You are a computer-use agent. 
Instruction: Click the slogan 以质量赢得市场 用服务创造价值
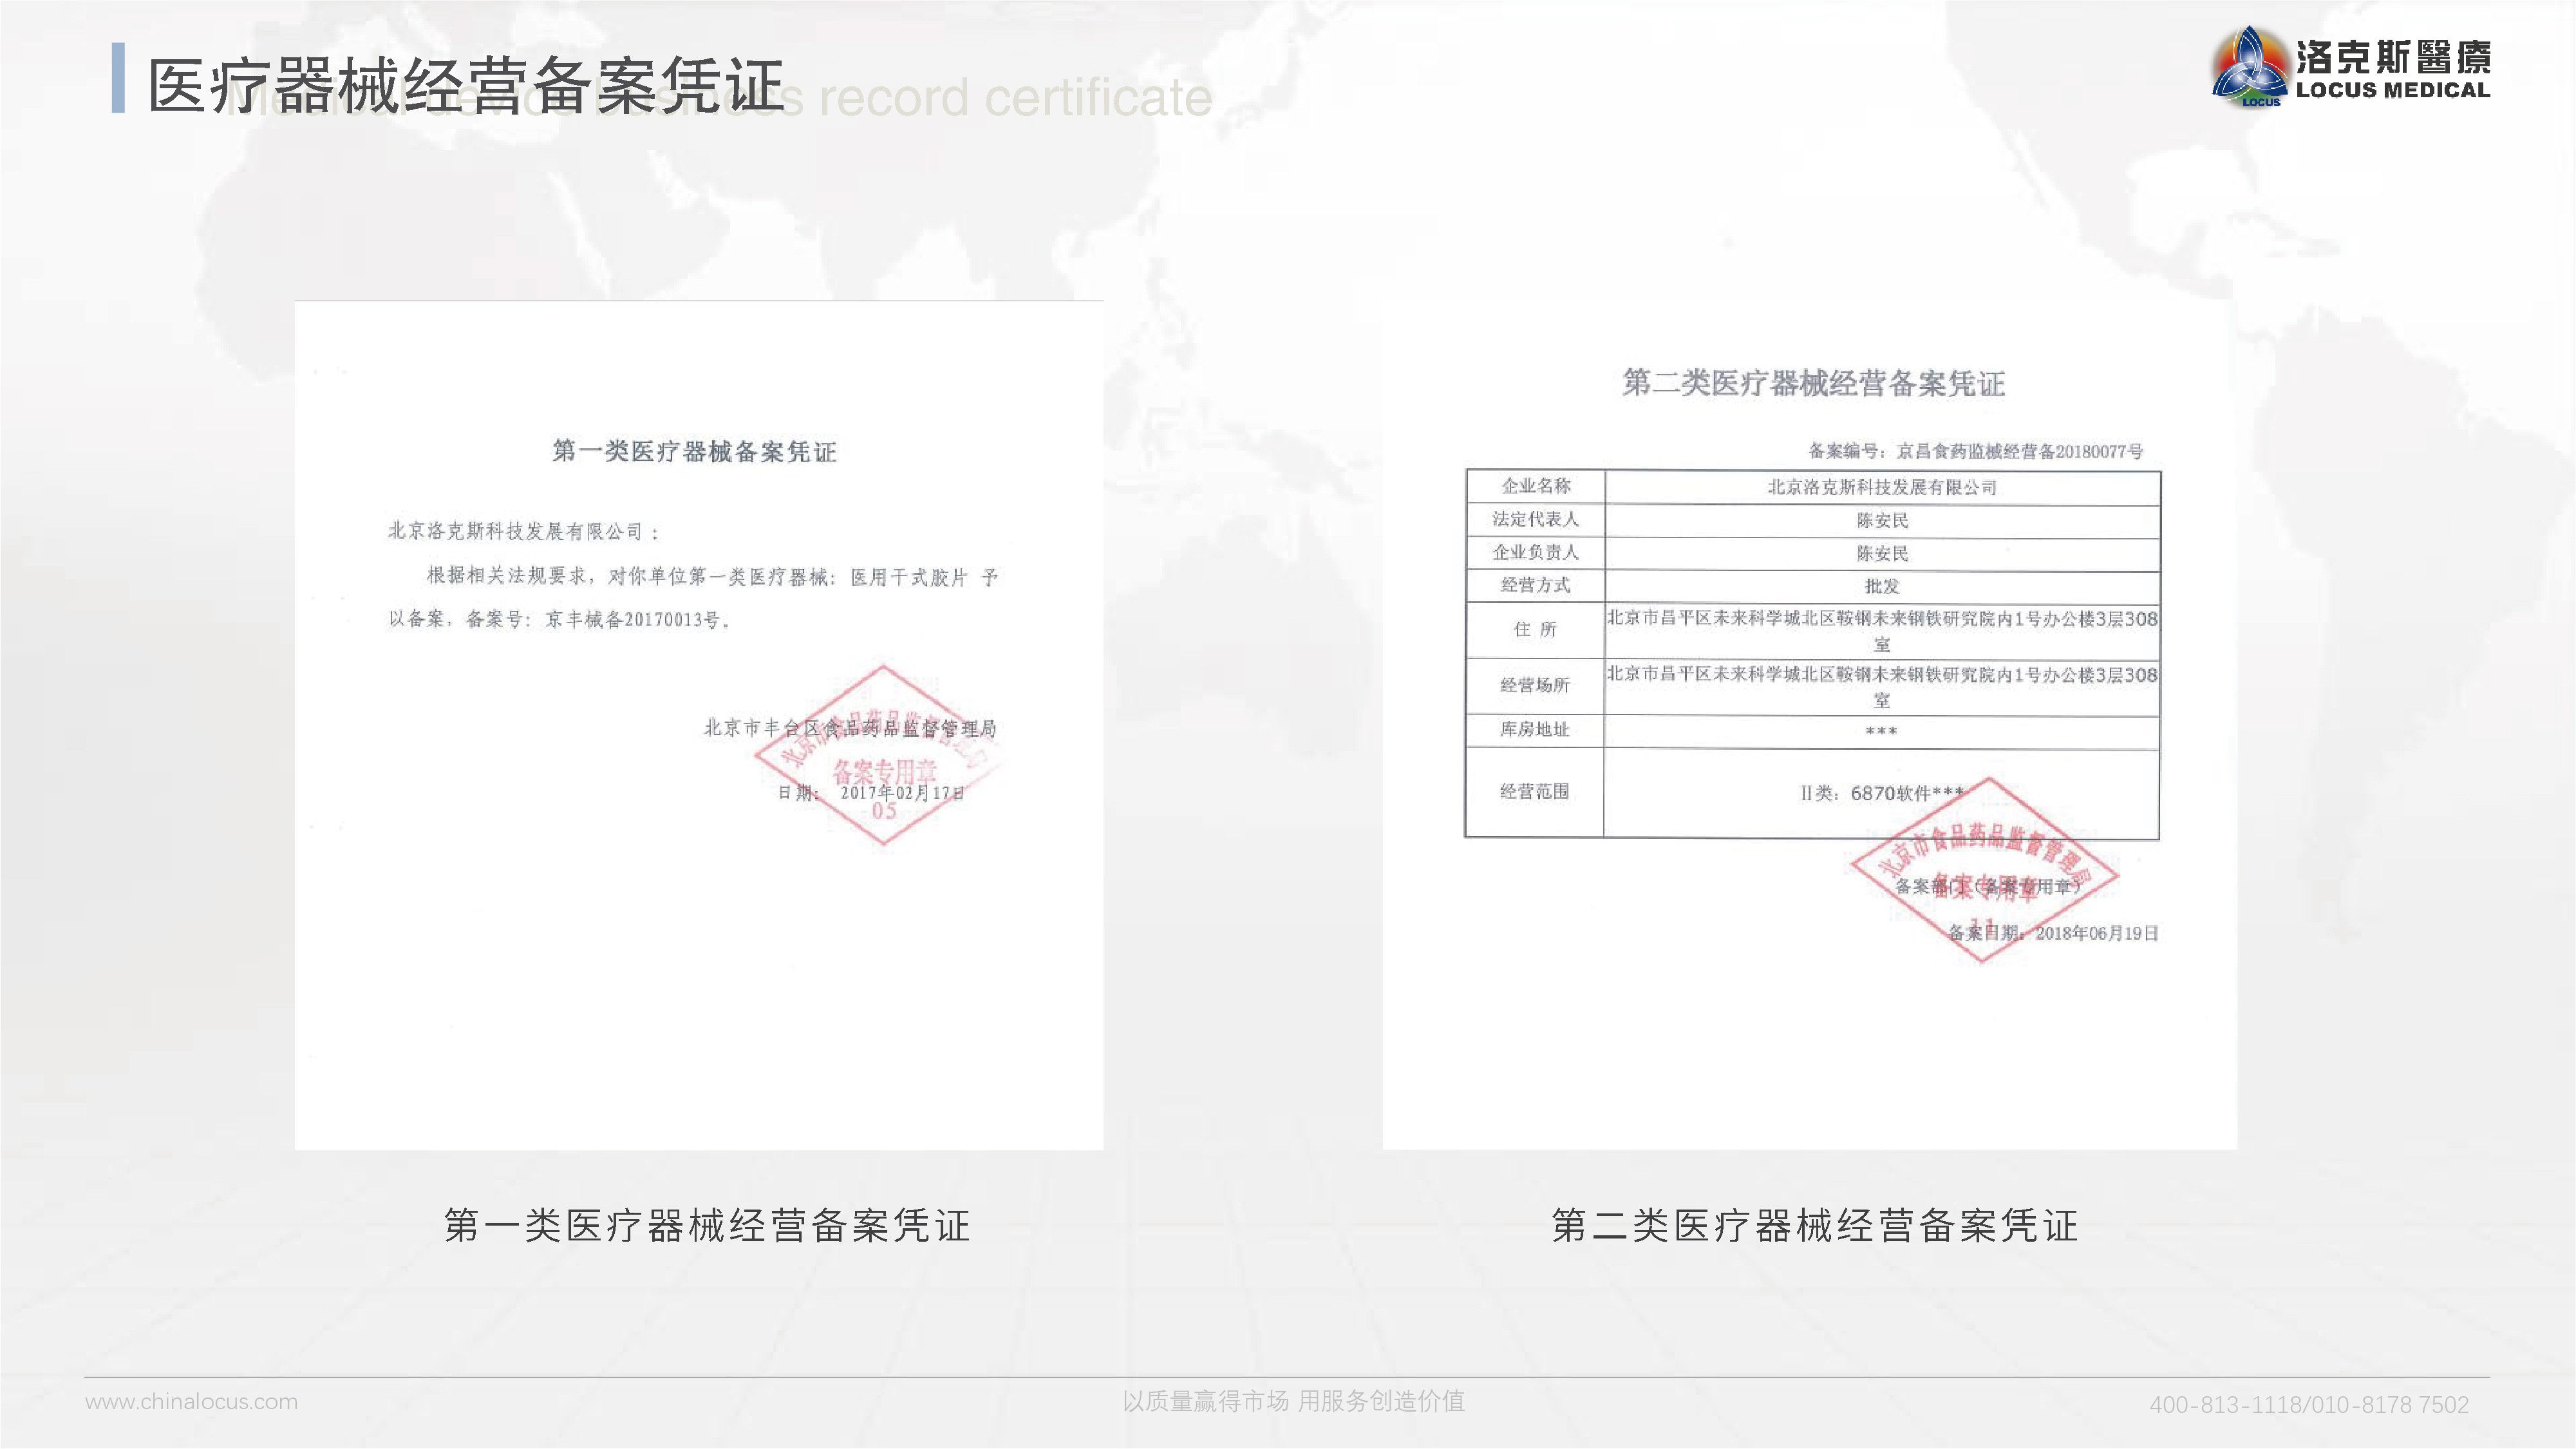coord(1293,1401)
